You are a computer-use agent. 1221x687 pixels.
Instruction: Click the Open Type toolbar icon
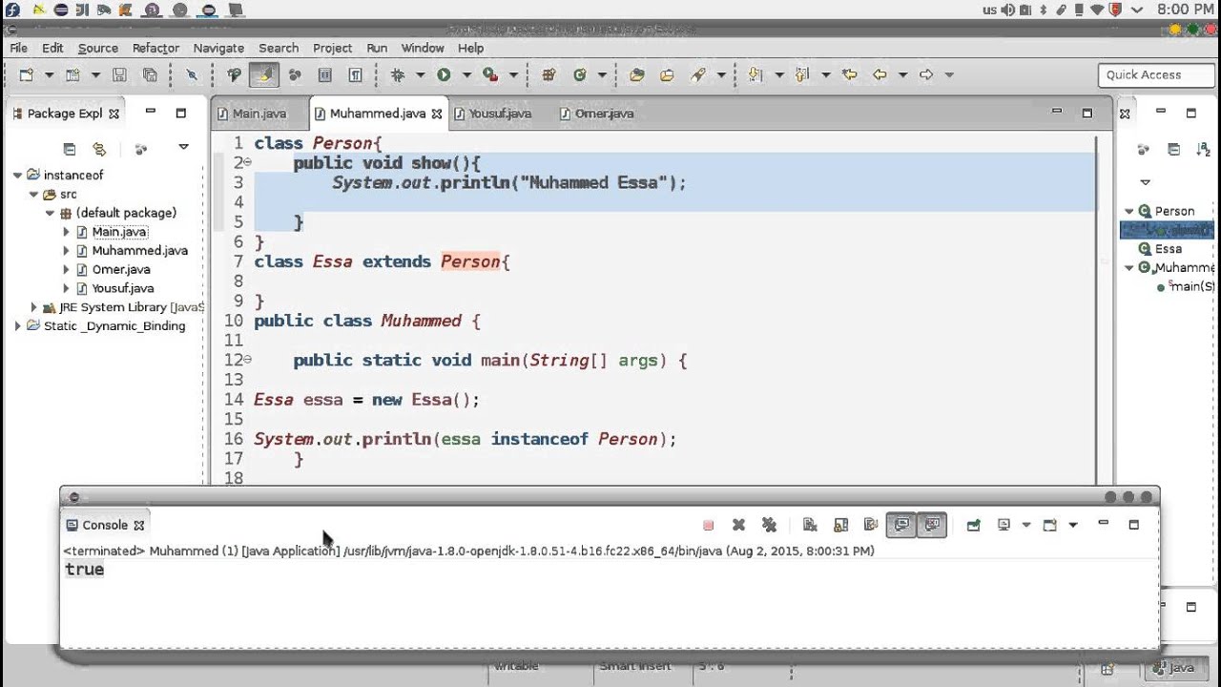(636, 74)
